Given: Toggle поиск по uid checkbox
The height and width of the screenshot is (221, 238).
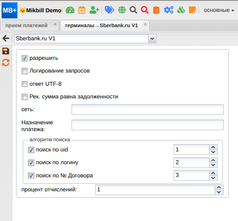Looking at the screenshot, I should [x=31, y=150].
